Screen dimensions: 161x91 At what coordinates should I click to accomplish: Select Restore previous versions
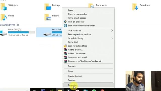pos(88,34)
